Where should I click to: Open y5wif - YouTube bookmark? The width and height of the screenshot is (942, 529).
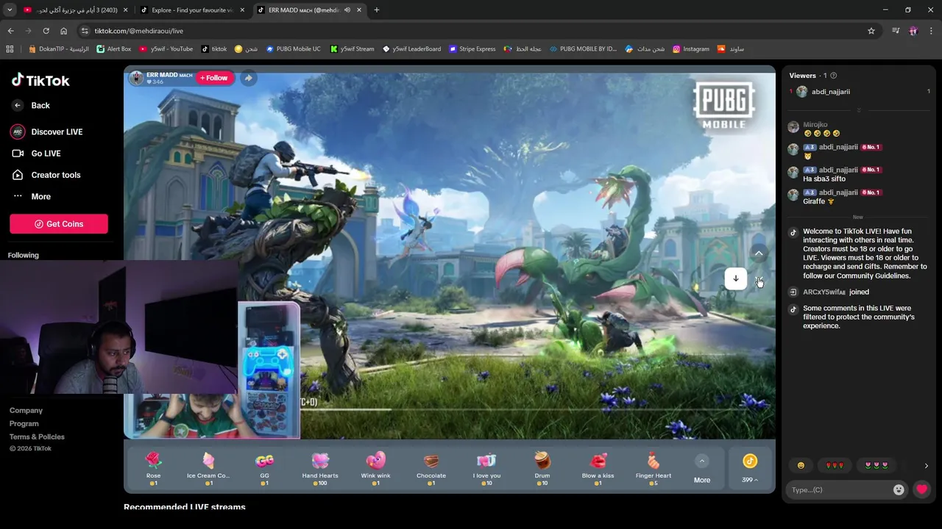pos(166,49)
